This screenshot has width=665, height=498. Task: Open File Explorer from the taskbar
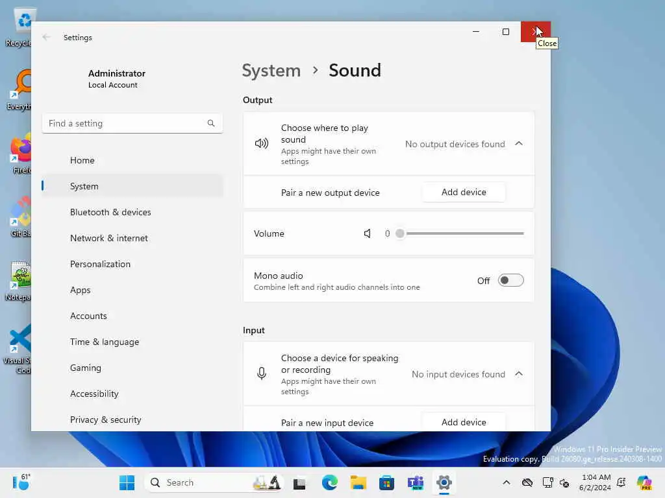tap(358, 482)
